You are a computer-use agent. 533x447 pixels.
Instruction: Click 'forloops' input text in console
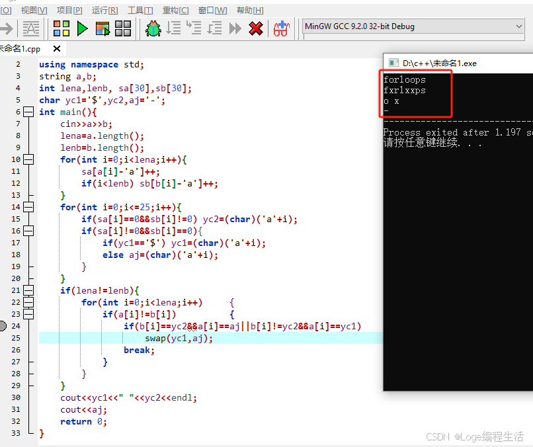tap(405, 80)
